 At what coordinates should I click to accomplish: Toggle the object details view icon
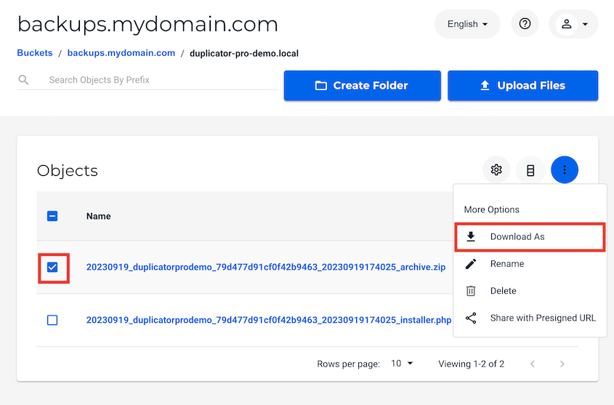click(x=530, y=170)
